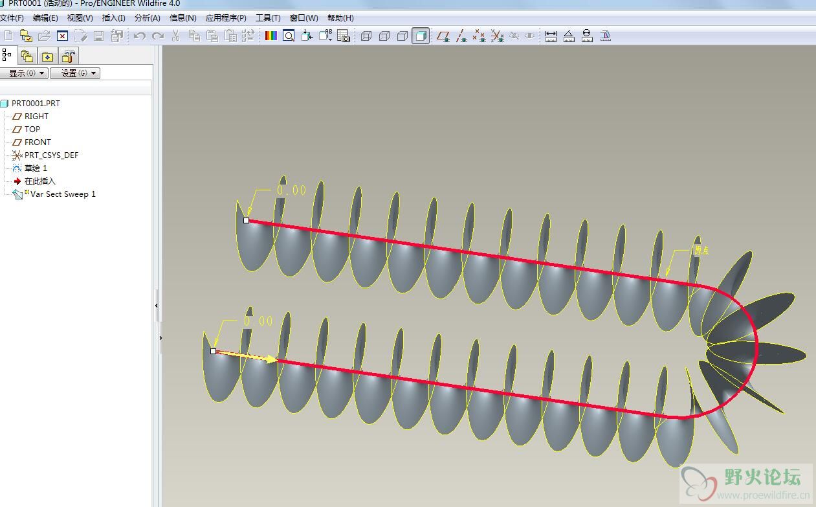Select the Favorites navigator tab
Image resolution: width=816 pixels, height=507 pixels.
click(x=47, y=56)
